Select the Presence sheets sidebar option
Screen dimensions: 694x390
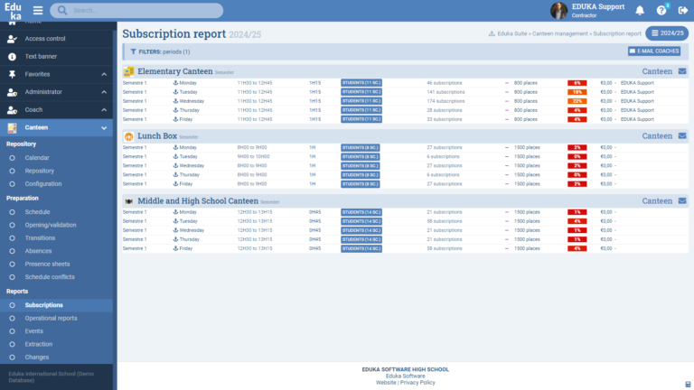(x=47, y=264)
